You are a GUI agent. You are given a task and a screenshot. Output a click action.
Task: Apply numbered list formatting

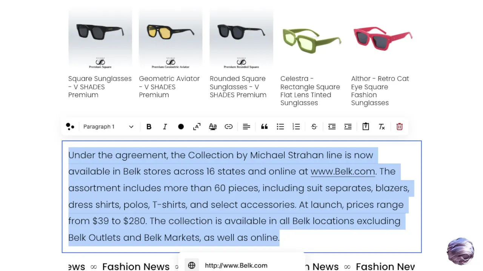click(x=296, y=127)
